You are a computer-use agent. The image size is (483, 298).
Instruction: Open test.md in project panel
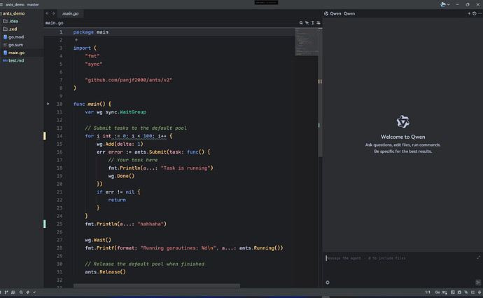[x=22, y=60]
